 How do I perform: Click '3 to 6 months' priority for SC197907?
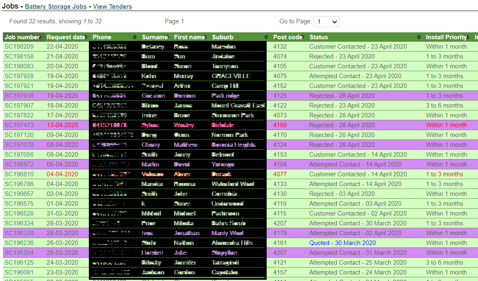coord(444,106)
